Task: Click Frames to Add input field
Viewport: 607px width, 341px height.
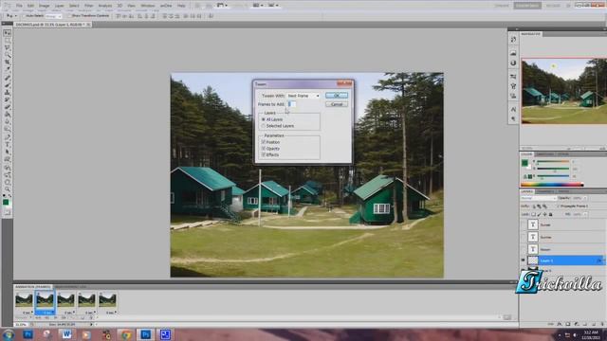Action: pyautogui.click(x=291, y=104)
